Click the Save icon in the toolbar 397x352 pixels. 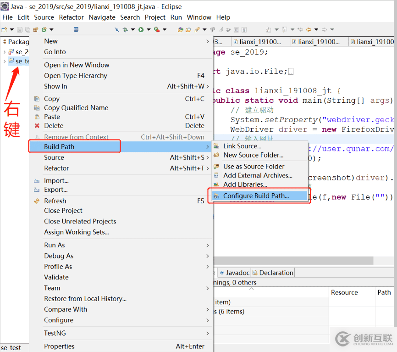click(x=20, y=29)
